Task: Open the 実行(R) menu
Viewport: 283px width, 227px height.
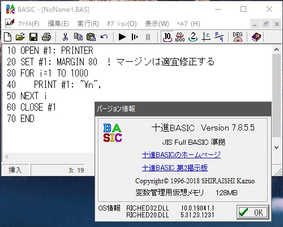Action: [x=88, y=24]
